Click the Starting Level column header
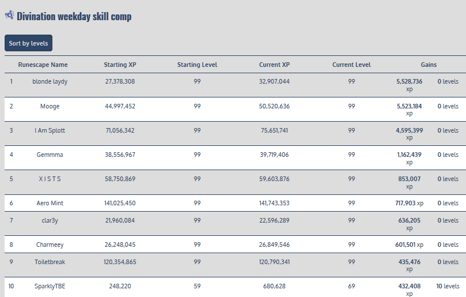This screenshot has width=466, height=297. (x=197, y=65)
